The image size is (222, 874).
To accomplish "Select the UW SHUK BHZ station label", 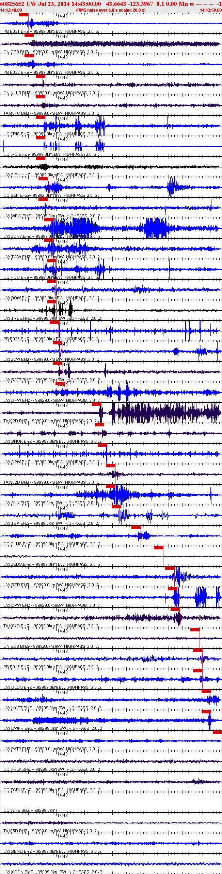I will [53, 441].
